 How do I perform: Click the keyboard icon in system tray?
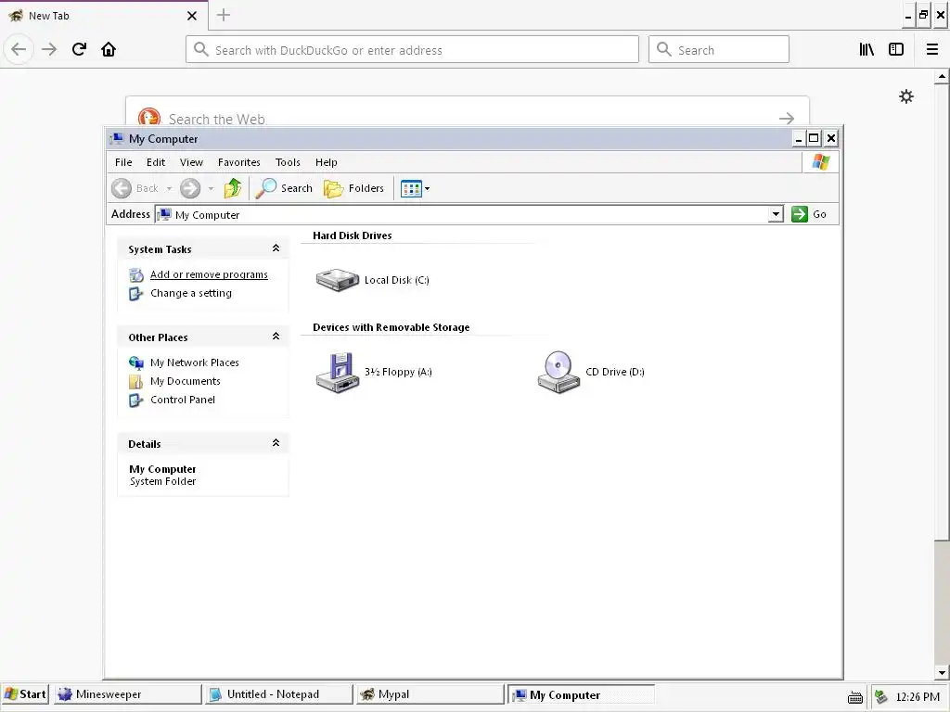tap(854, 697)
